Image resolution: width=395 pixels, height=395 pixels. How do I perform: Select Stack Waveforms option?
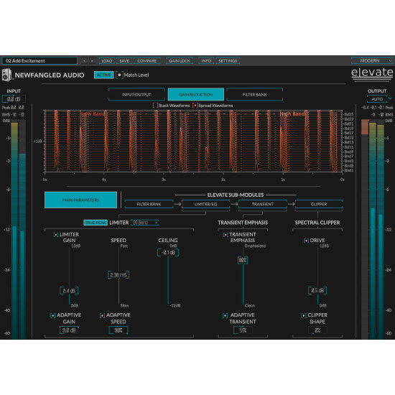coord(155,106)
